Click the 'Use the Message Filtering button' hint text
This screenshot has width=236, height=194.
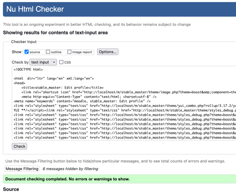click(x=115, y=161)
